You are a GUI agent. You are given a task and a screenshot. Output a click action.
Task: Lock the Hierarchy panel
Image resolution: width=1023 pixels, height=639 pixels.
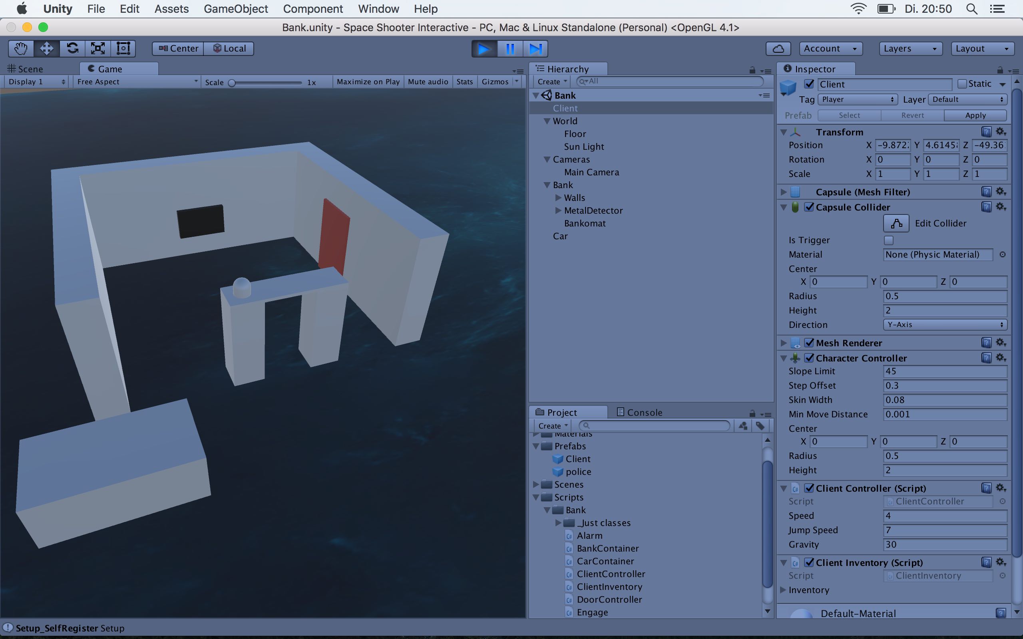pyautogui.click(x=752, y=70)
